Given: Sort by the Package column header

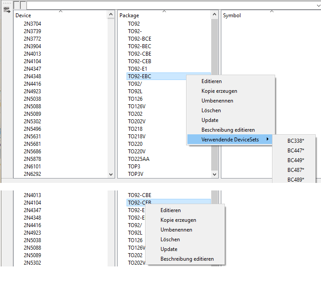Looking at the screenshot, I should [x=129, y=15].
